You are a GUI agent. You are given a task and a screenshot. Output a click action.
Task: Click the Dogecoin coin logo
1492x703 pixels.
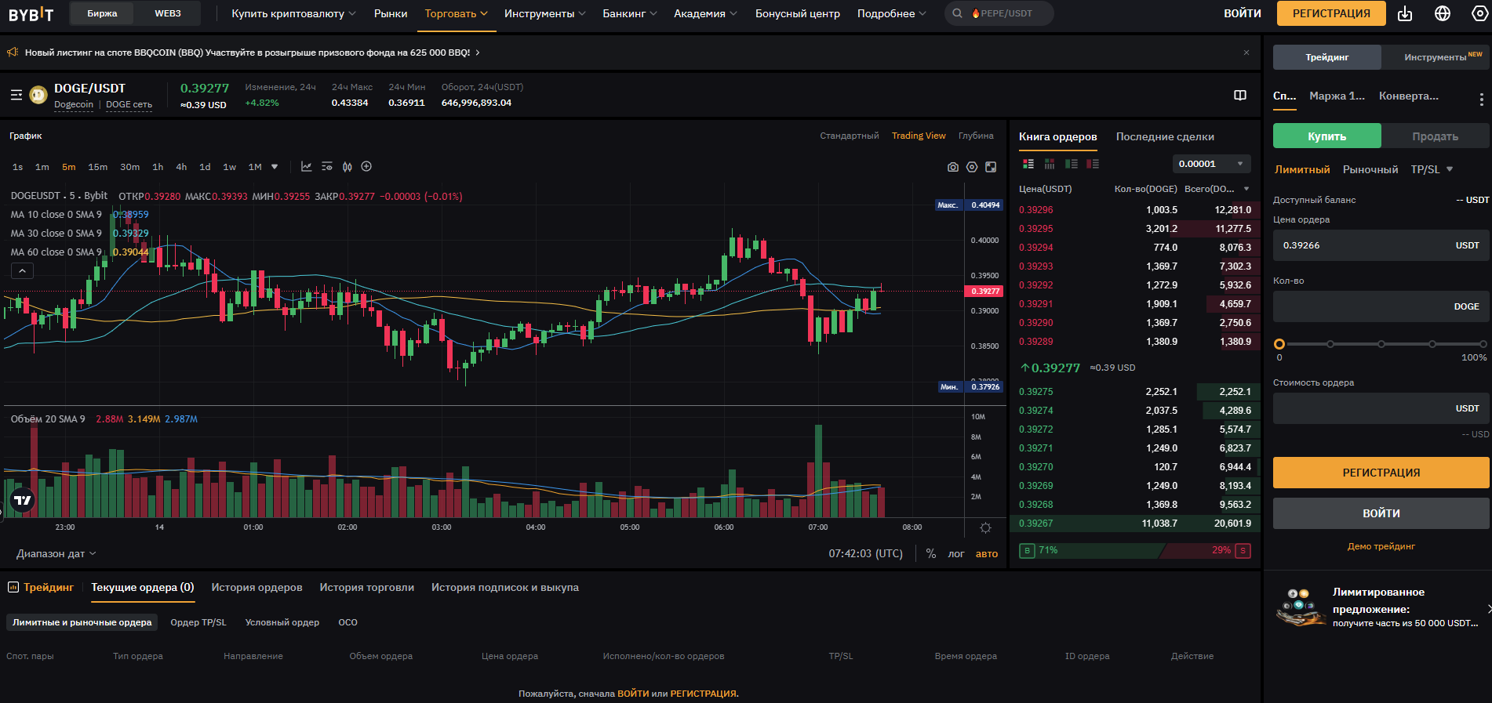[x=38, y=95]
